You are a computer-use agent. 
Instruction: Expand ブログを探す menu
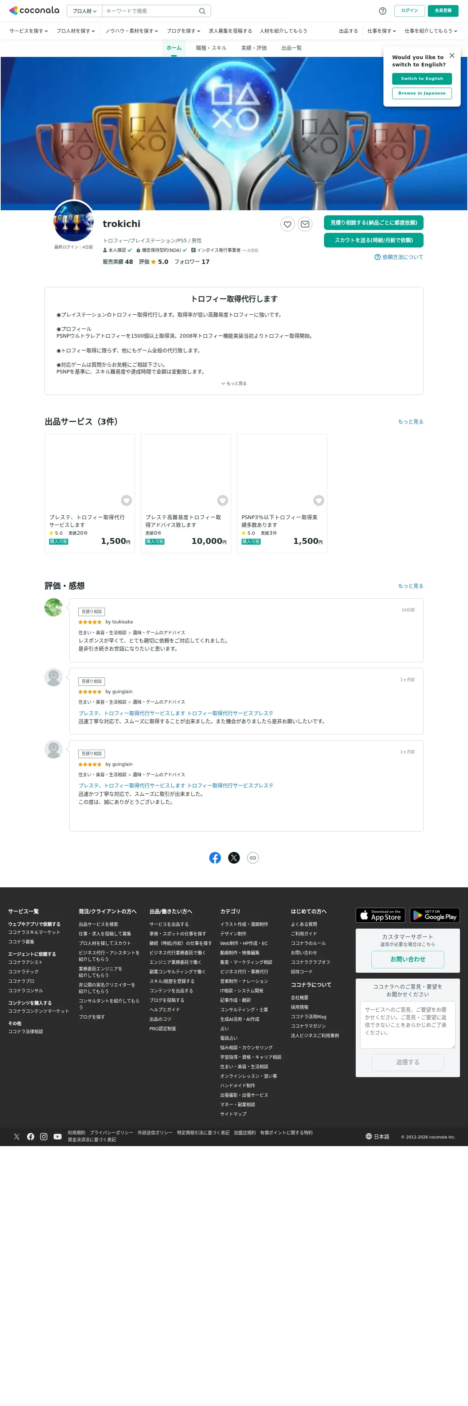[184, 31]
